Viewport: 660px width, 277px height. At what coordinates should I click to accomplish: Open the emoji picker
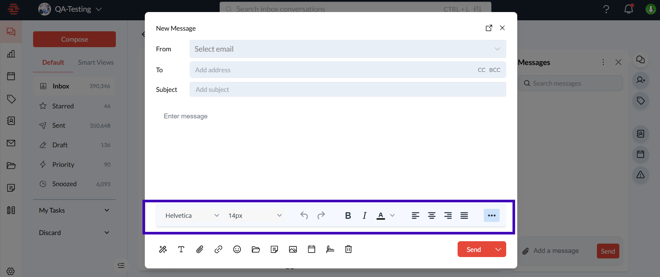pyautogui.click(x=237, y=249)
